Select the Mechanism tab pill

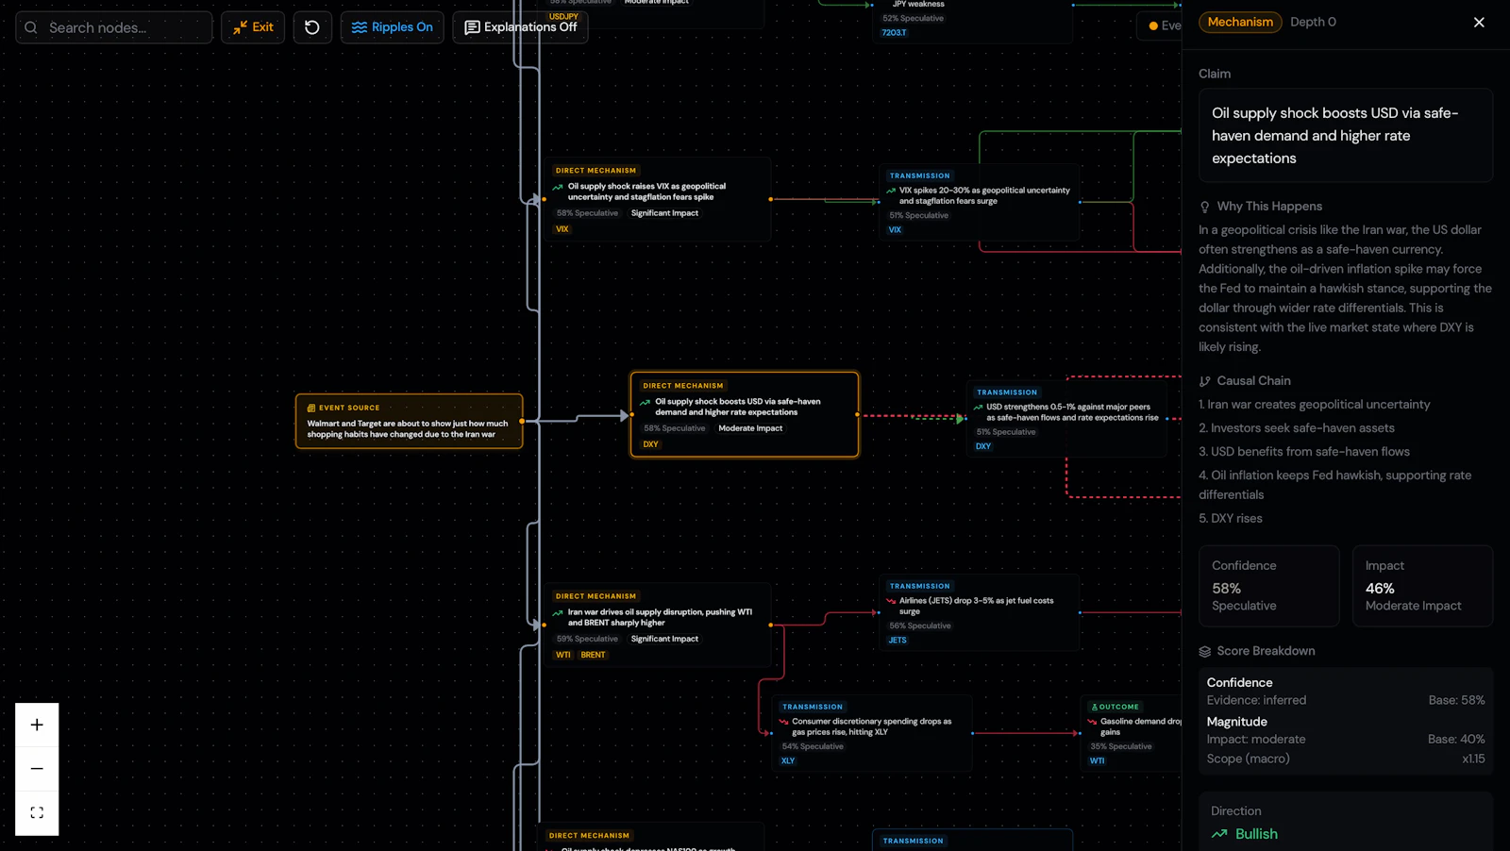(x=1240, y=22)
